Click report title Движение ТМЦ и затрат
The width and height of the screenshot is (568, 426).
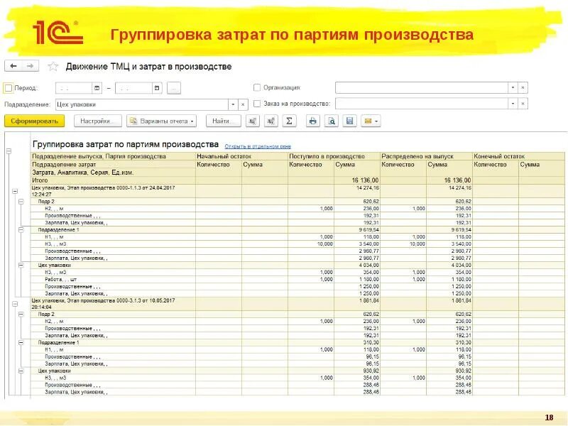point(148,67)
